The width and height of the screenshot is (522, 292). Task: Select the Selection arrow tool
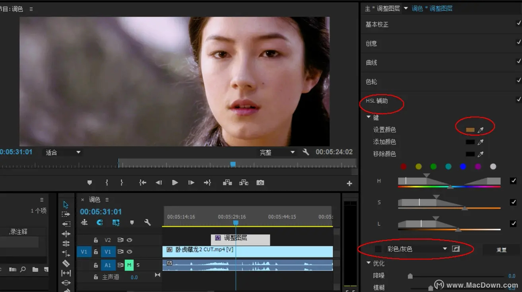66,204
